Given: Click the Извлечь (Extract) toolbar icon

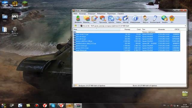Looking at the screenshot, I should pos(87,19).
